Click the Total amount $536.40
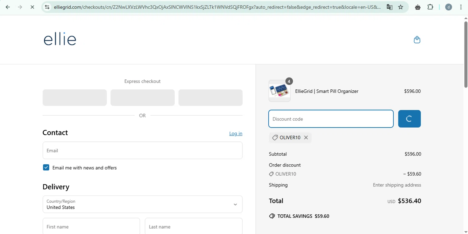The width and height of the screenshot is (468, 234). tap(409, 201)
